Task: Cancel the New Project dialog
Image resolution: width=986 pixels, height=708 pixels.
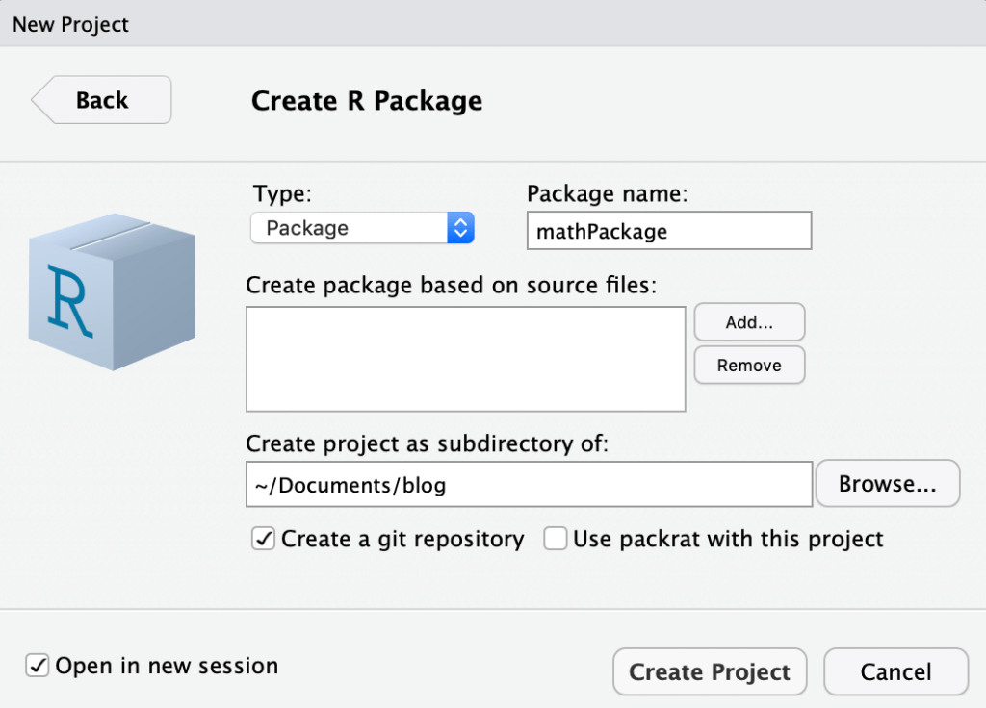Action: tap(895, 671)
